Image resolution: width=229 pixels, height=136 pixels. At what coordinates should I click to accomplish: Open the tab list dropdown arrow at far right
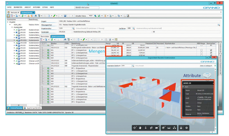(221, 12)
